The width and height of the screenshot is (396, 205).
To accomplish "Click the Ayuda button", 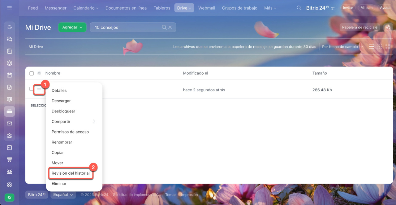I will point(385,8).
